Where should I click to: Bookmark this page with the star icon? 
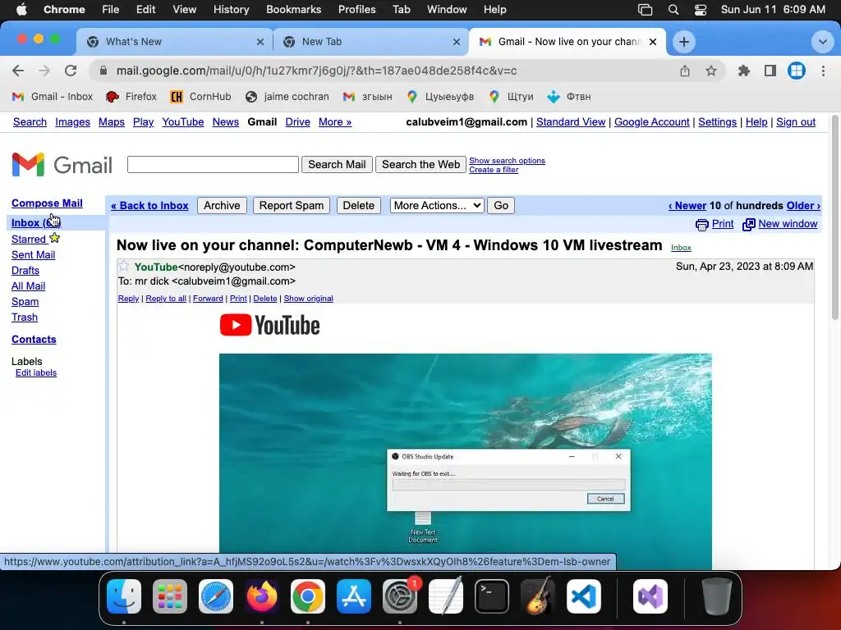(x=711, y=71)
